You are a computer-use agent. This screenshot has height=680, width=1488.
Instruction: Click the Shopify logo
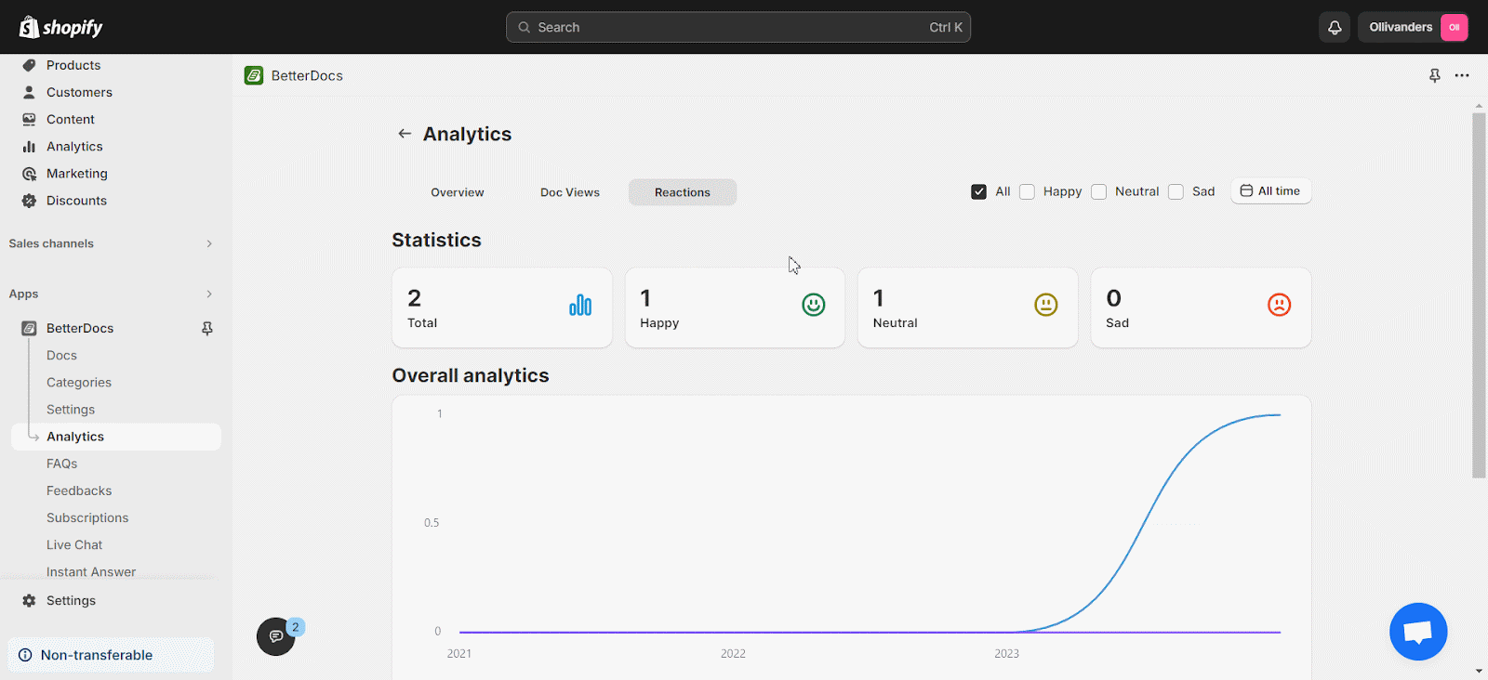point(61,27)
